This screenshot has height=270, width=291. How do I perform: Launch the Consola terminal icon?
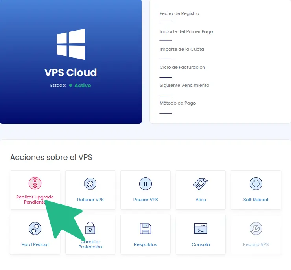[201, 228]
